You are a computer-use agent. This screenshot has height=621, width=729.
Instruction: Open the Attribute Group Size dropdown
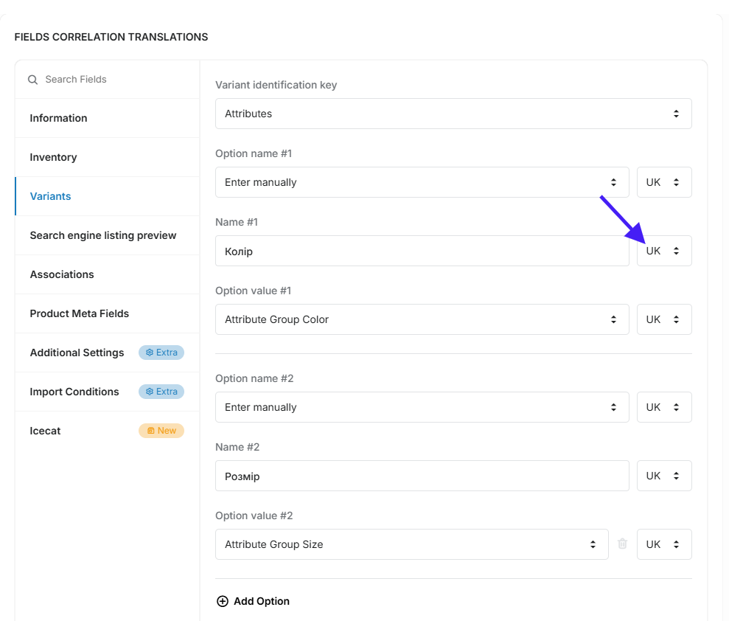point(412,544)
